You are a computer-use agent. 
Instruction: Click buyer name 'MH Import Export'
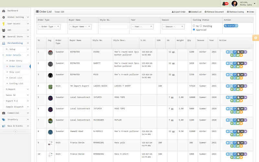[79, 86]
